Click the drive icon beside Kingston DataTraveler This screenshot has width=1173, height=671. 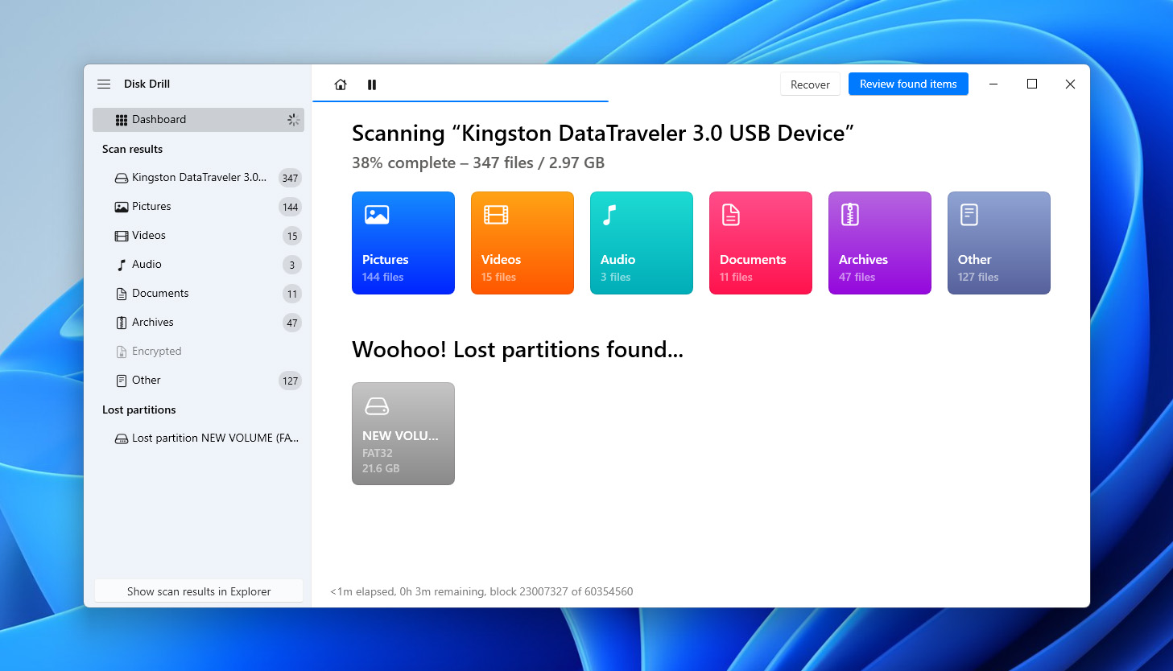122,178
